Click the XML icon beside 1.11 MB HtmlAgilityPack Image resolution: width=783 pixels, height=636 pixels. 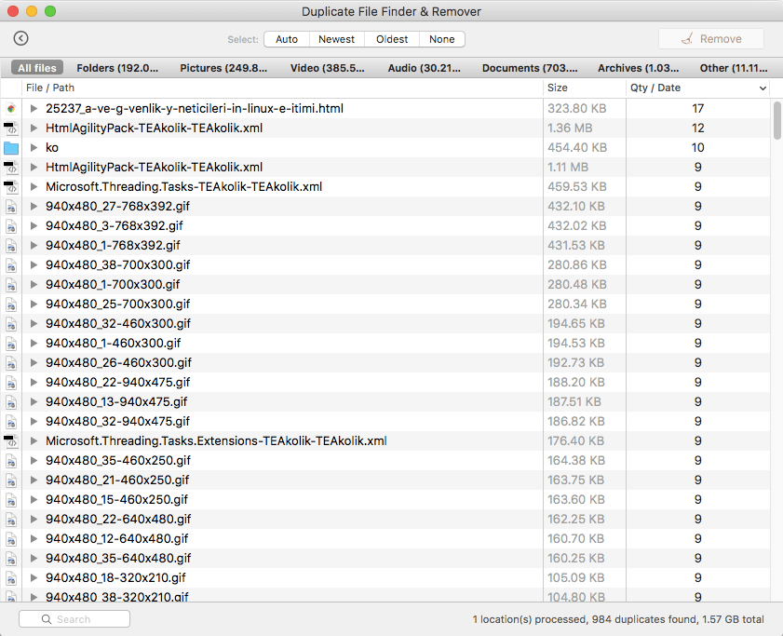pyautogui.click(x=11, y=168)
